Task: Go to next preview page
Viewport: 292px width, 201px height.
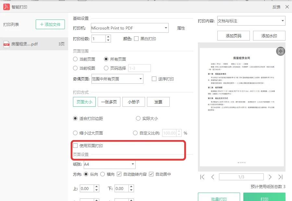Action: (x=270, y=177)
